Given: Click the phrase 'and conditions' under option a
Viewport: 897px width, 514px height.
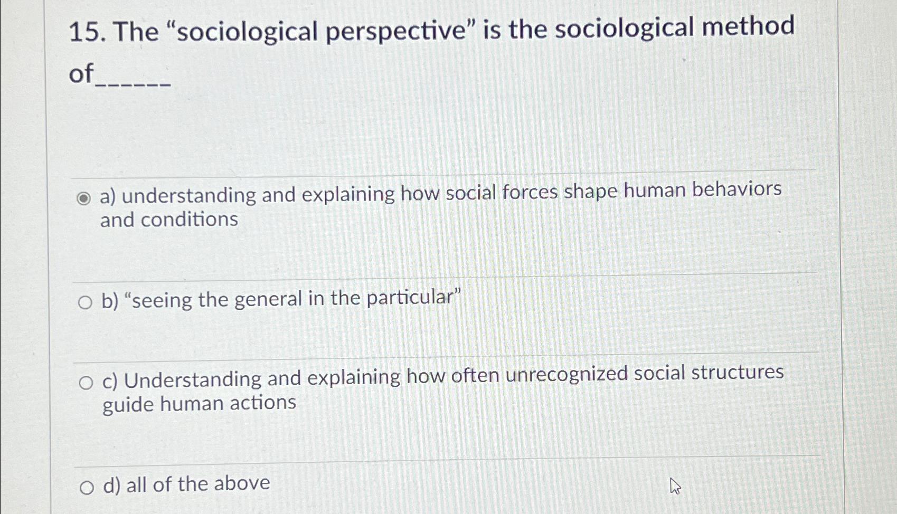Looking at the screenshot, I should click(169, 220).
